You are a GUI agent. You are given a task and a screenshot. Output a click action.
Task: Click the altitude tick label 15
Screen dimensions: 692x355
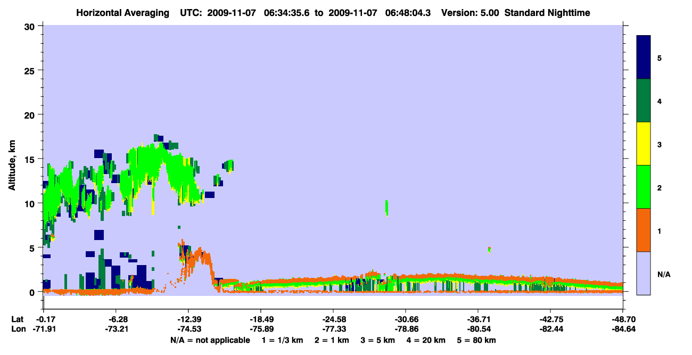click(x=31, y=159)
